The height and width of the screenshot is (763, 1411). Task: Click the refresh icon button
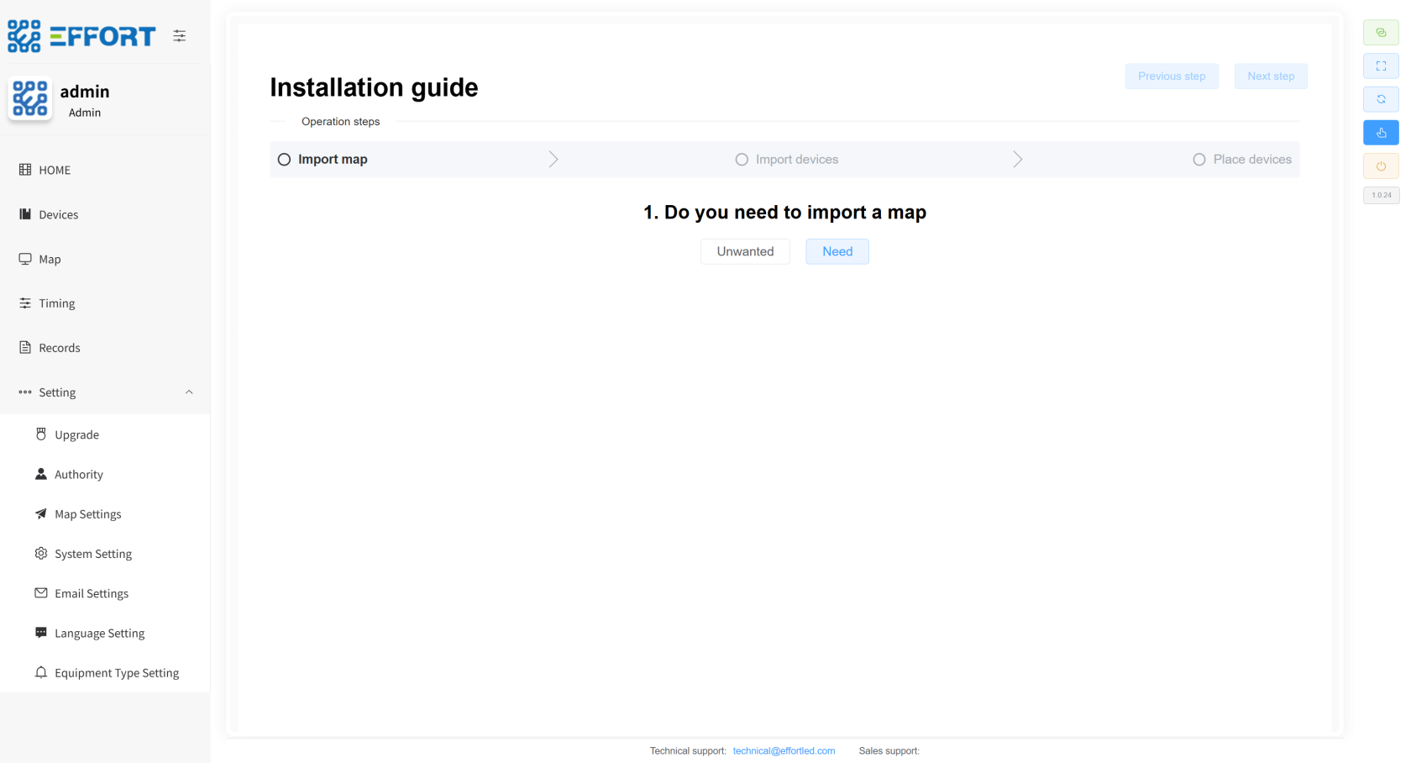pos(1381,99)
